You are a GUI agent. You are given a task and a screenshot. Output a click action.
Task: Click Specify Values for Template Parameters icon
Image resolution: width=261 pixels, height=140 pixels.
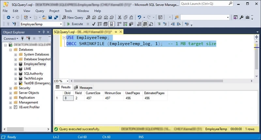tap(187, 24)
